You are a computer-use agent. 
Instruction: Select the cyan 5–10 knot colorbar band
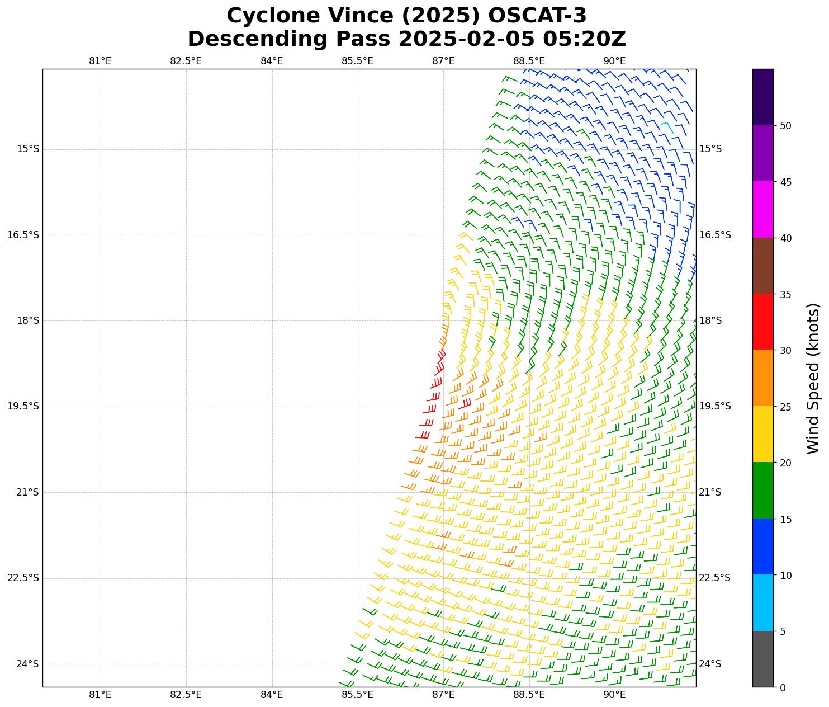point(762,603)
